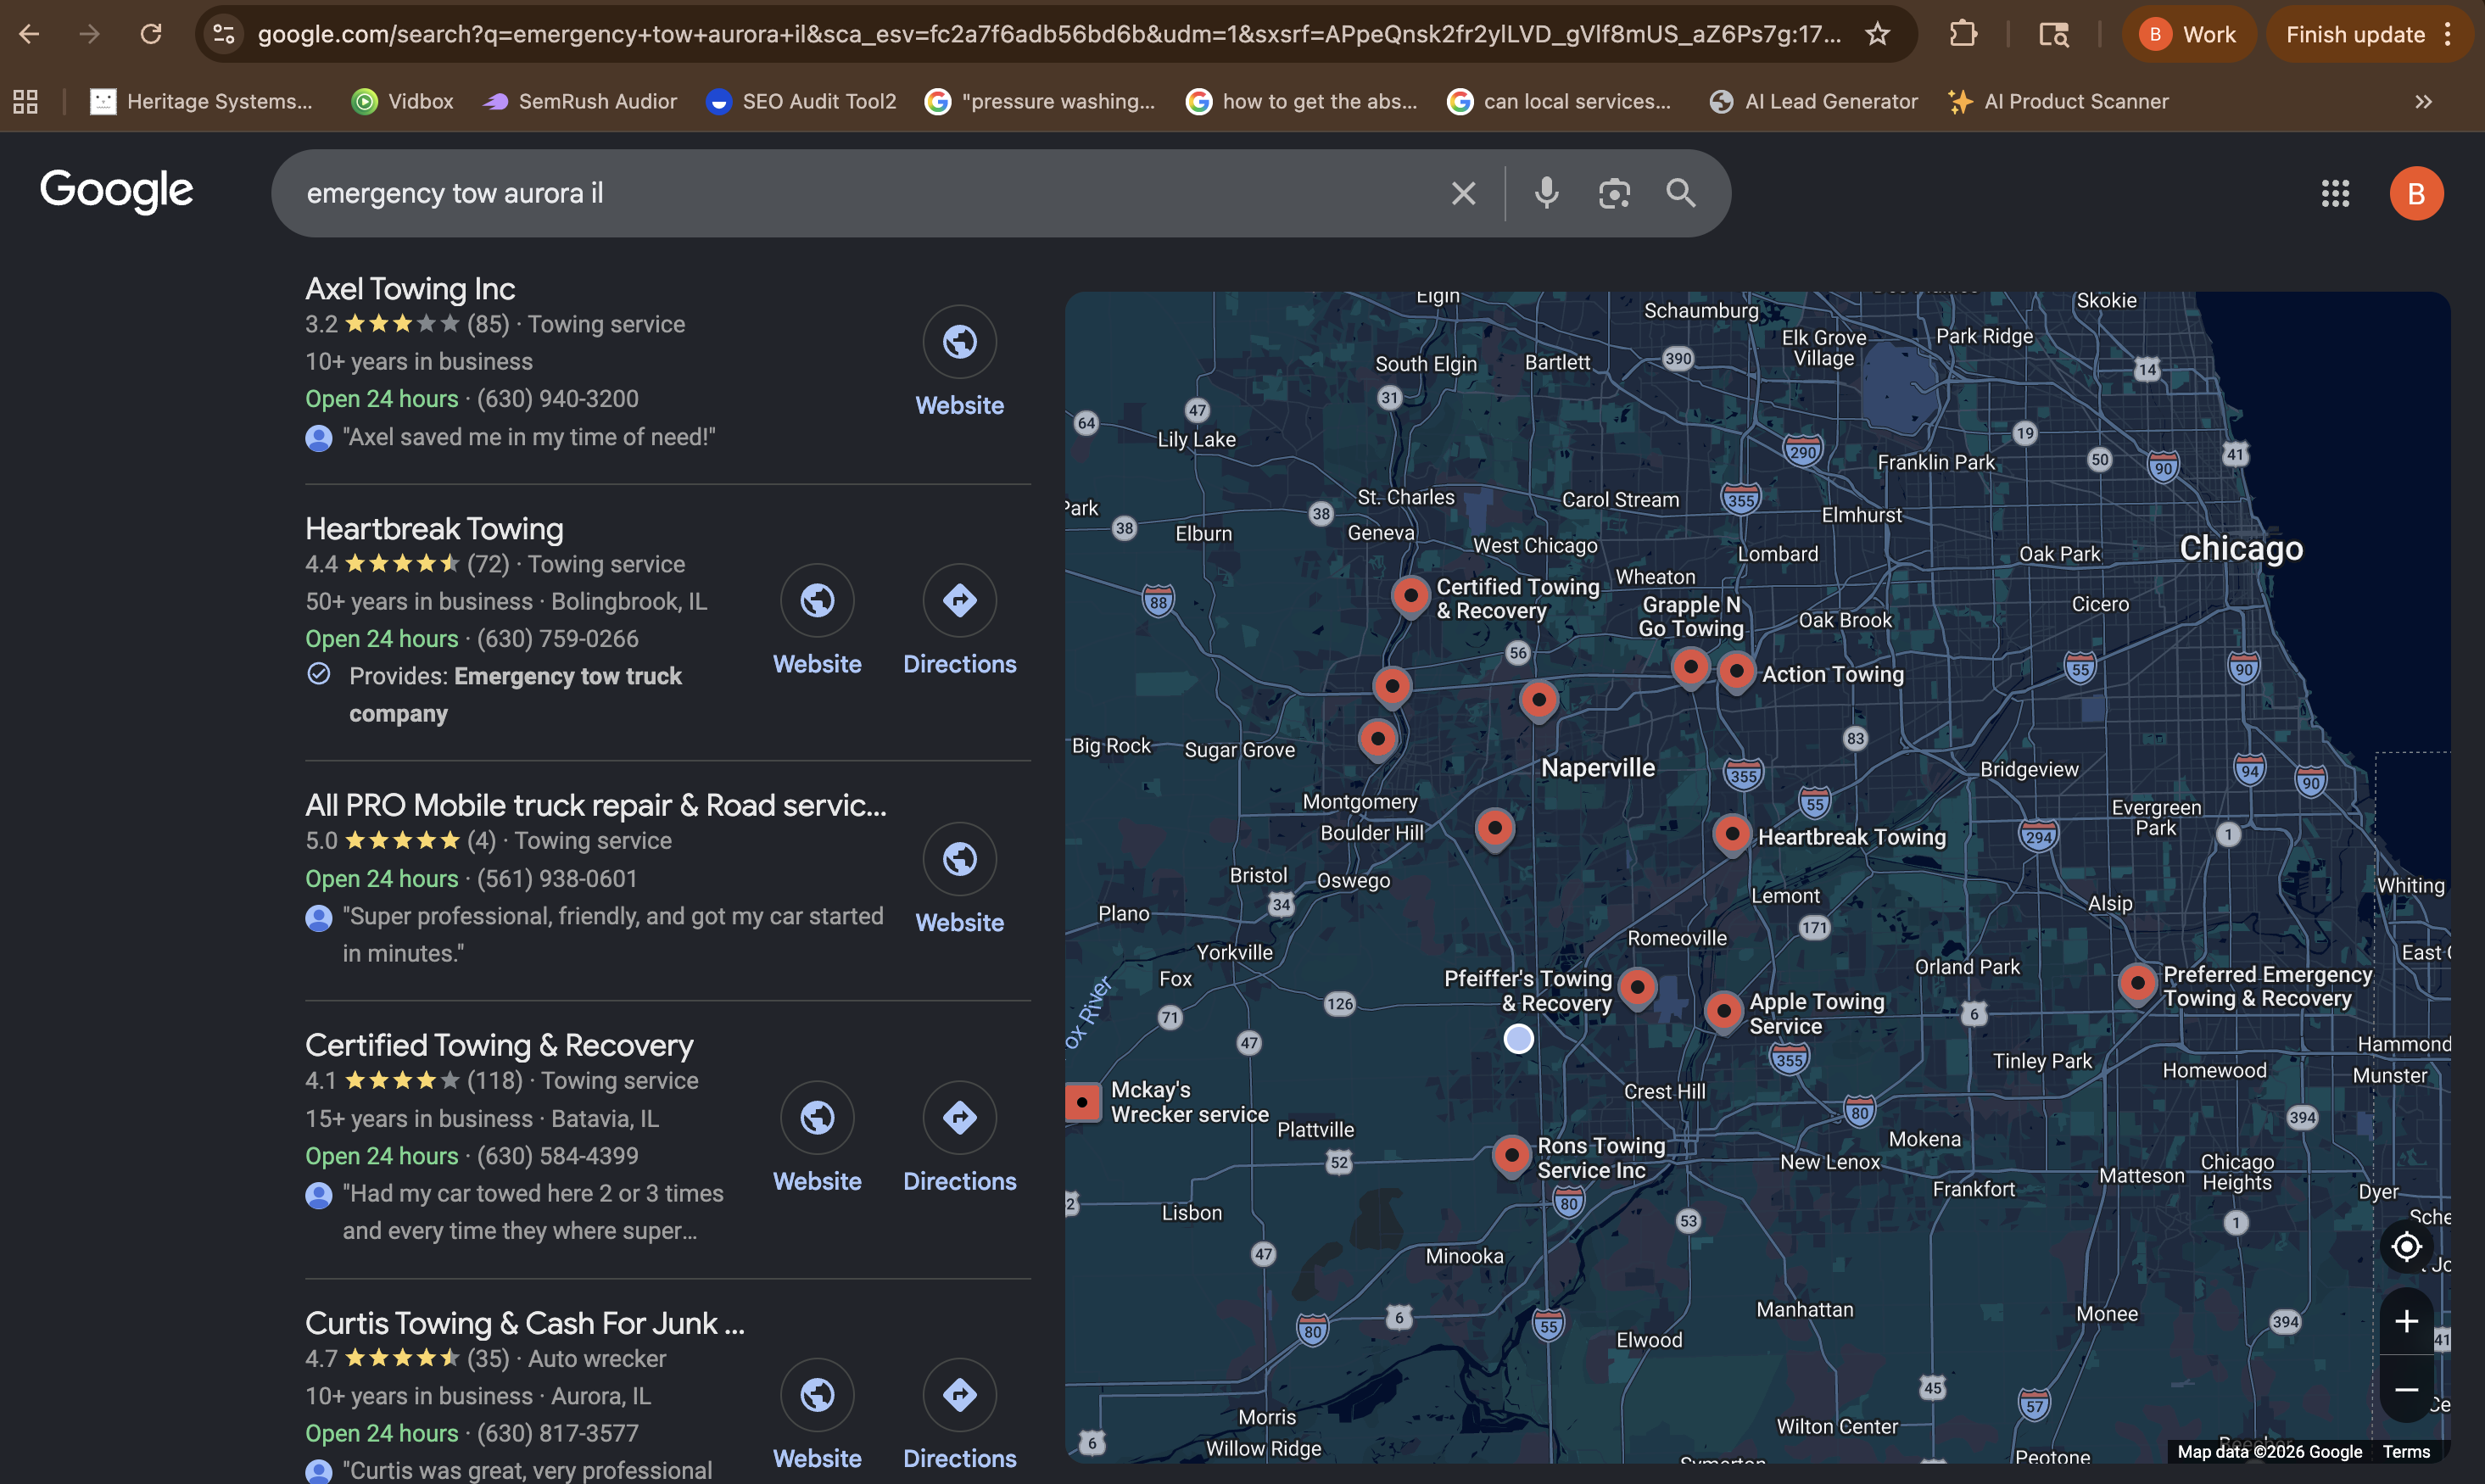
Task: Select Certified Towing & Recovery map pin
Action: [x=1410, y=597]
